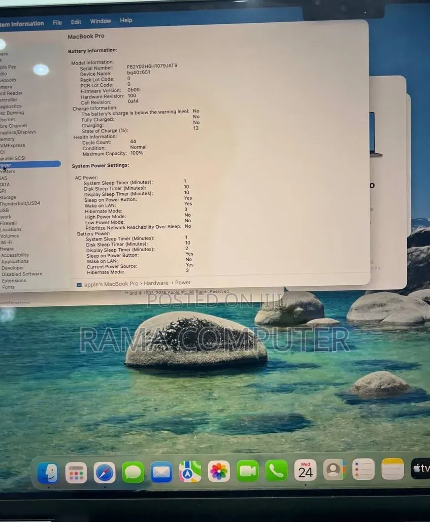Launch FaceTime from the dock
Viewport: 430px width, 522px height.
(247, 471)
